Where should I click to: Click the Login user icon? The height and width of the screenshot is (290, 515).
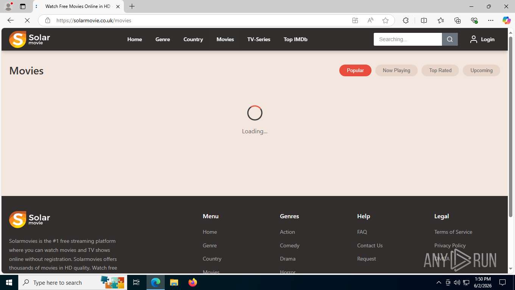tap(473, 39)
